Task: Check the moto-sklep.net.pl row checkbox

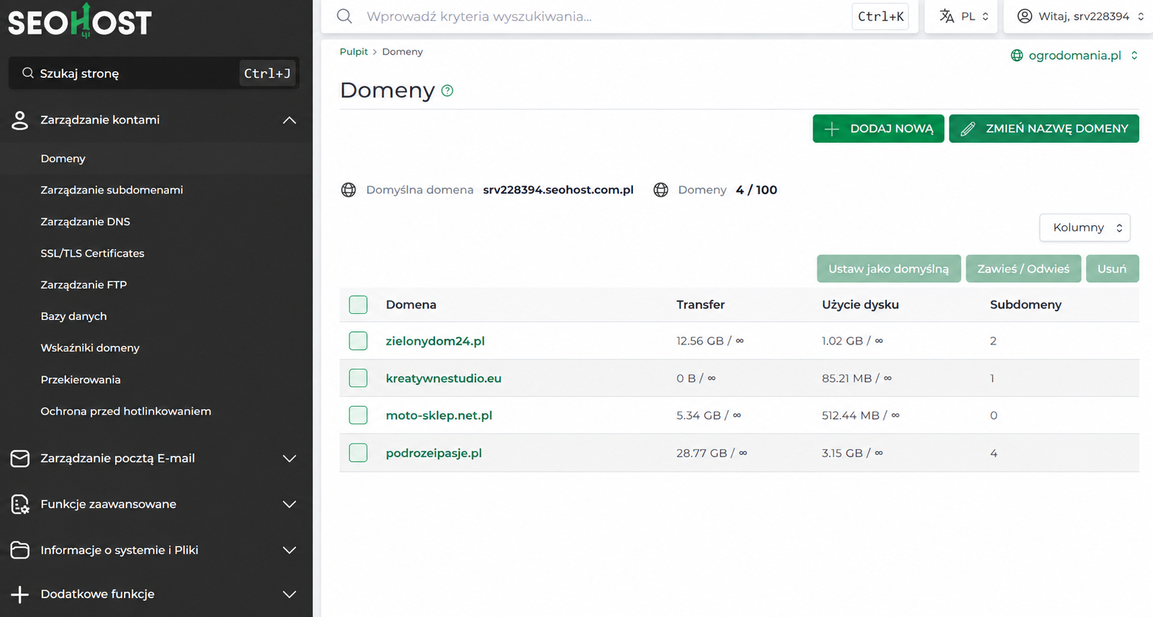Action: (358, 415)
